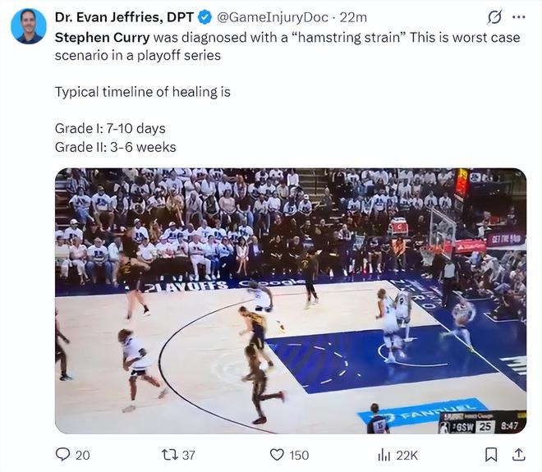
Task: Open the three-dot more options menu
Action: point(518,17)
